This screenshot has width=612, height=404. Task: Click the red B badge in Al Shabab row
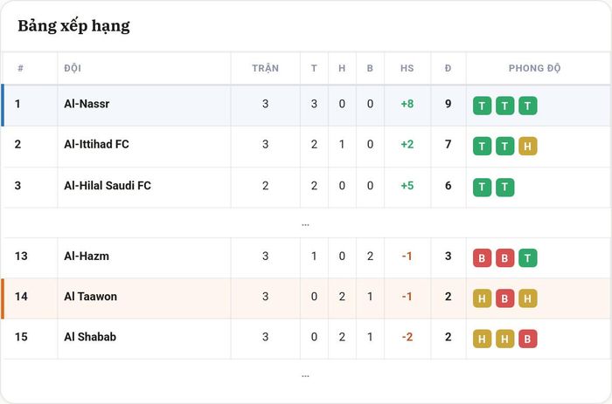(x=528, y=339)
